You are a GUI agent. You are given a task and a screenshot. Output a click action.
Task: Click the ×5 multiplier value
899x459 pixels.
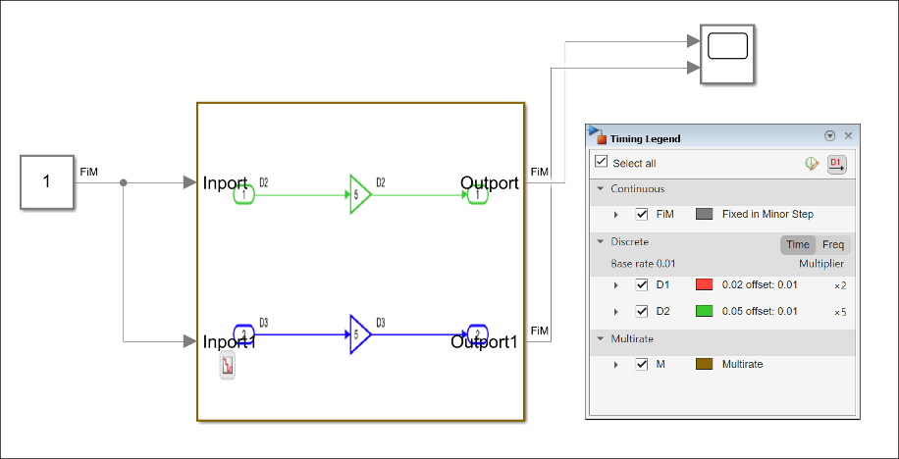coord(840,313)
